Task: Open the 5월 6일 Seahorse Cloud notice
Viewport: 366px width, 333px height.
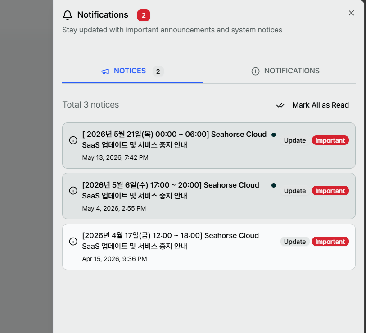Action: pos(209,196)
